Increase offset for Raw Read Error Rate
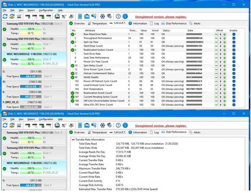 pyautogui.click(x=225, y=34)
